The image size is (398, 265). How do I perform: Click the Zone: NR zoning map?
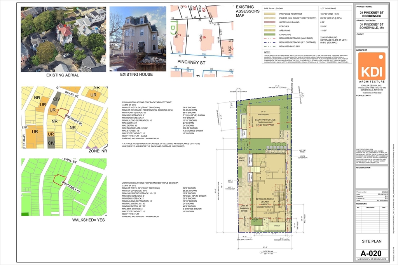click(x=63, y=117)
